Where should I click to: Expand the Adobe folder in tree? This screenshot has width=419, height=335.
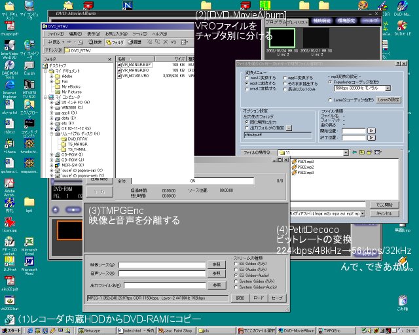(x=51, y=76)
